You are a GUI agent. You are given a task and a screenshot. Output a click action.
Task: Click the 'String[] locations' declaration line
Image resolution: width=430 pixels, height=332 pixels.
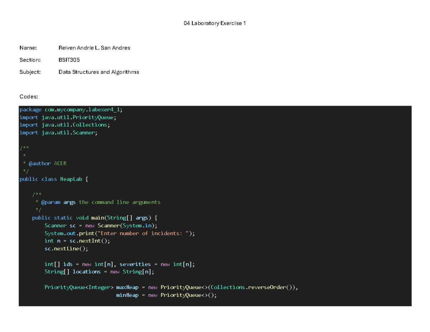[99, 272]
